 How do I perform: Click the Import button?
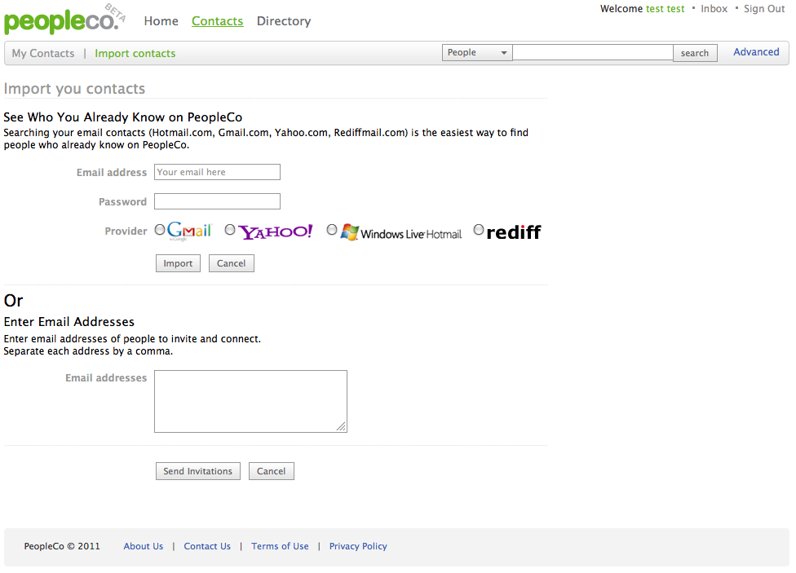coord(178,263)
